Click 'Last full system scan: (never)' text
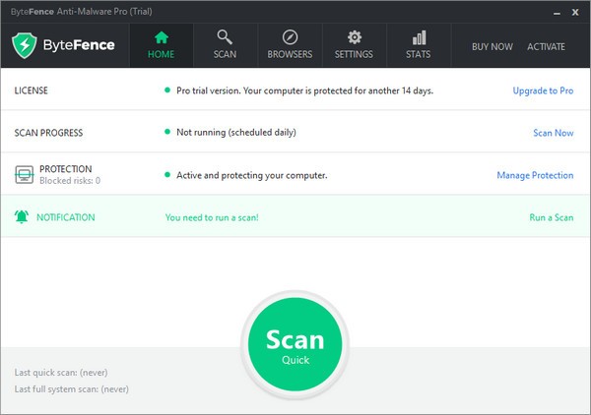591x415 pixels. pyautogui.click(x=72, y=389)
